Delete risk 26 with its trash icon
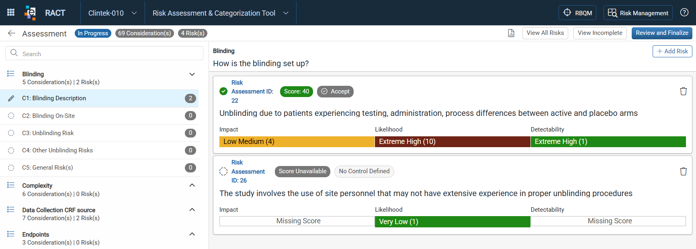This screenshot has height=249, width=696. pos(683,172)
